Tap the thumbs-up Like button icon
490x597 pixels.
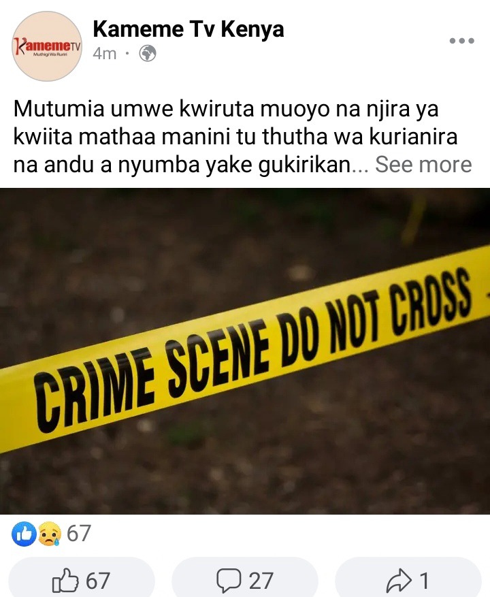pos(65,580)
